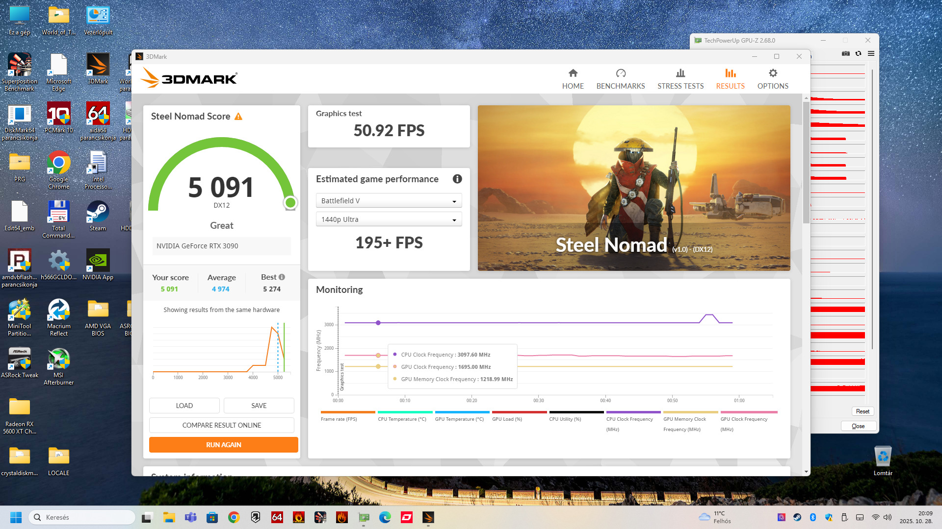
Task: Click COMPARE RESULT ONLINE button
Action: [222, 425]
